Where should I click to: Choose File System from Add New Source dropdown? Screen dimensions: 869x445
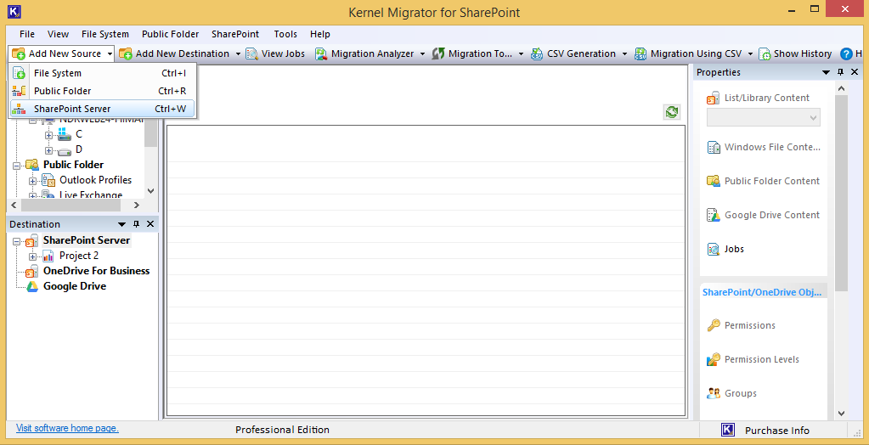(103, 73)
